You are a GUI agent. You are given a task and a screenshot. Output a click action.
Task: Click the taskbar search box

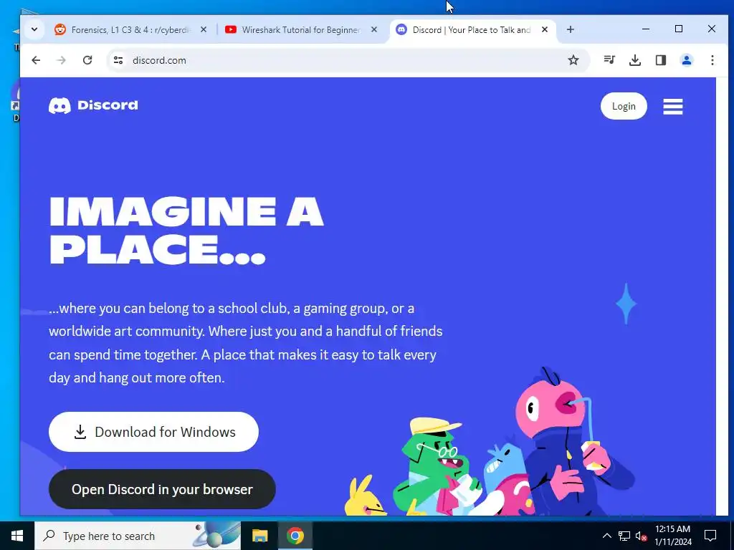138,536
